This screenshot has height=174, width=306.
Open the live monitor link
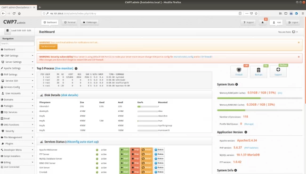(x=64, y=68)
